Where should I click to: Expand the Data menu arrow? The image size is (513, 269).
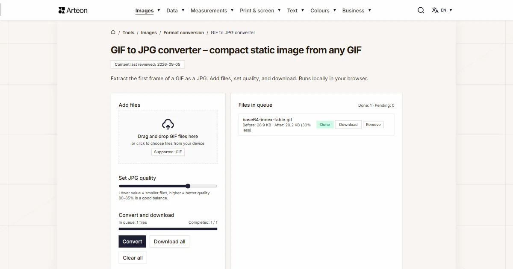[183, 10]
